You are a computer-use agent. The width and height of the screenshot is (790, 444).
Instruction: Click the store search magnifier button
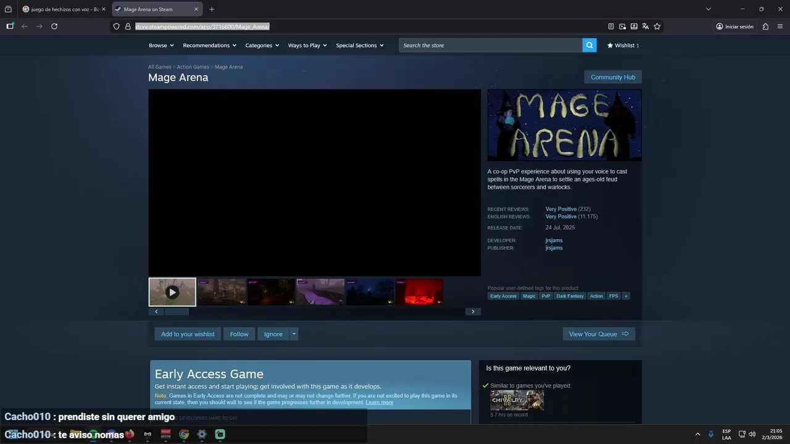pyautogui.click(x=589, y=45)
